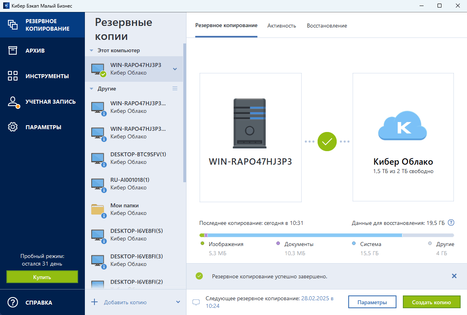Open the Settings gear icon
The image size is (467, 315).
pos(13,127)
